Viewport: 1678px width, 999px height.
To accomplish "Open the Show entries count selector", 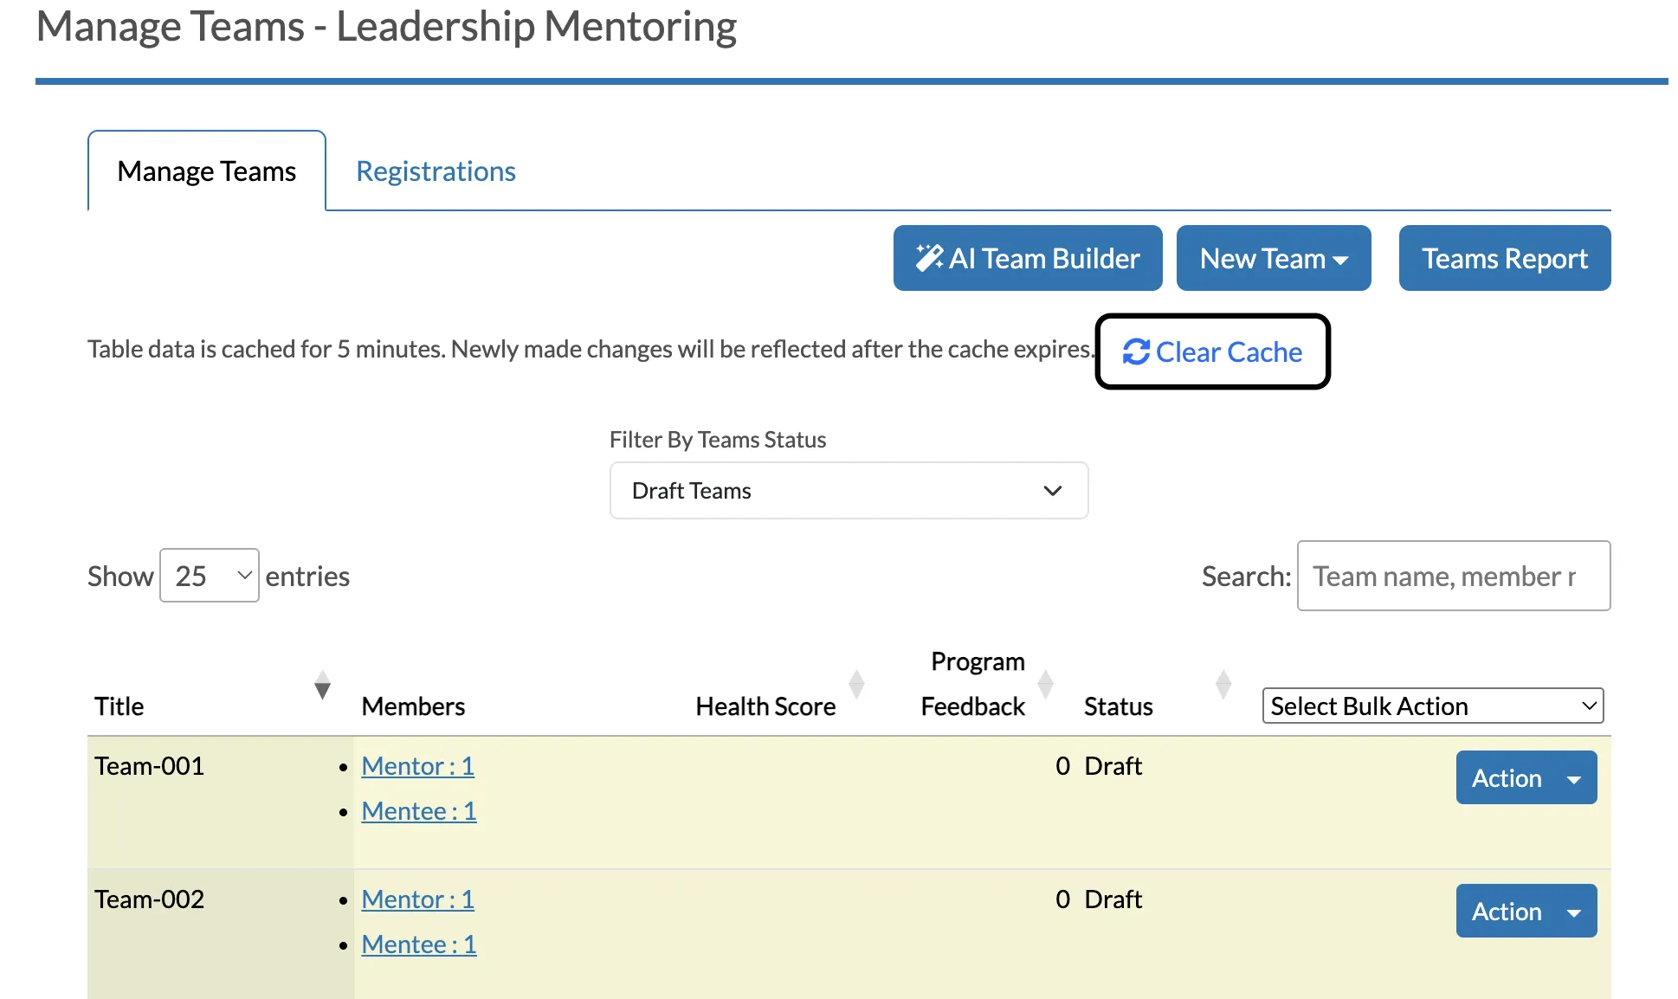I will tap(210, 576).
